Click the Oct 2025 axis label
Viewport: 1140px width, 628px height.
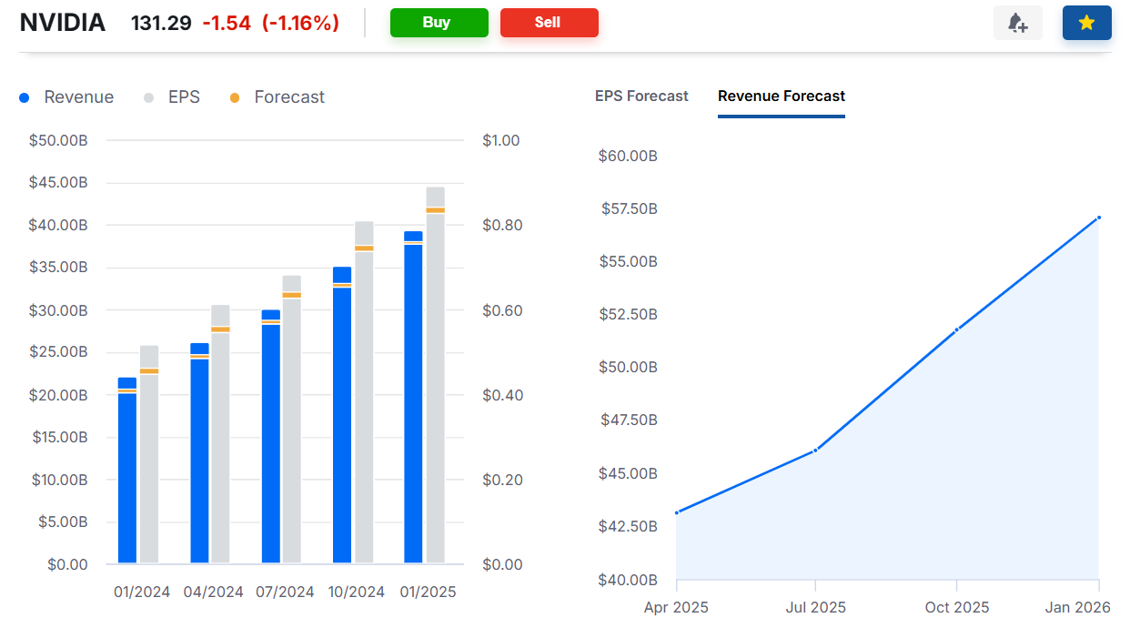click(x=957, y=607)
